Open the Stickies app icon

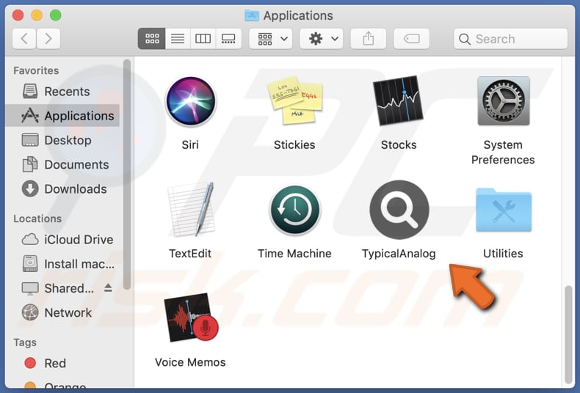pos(295,100)
